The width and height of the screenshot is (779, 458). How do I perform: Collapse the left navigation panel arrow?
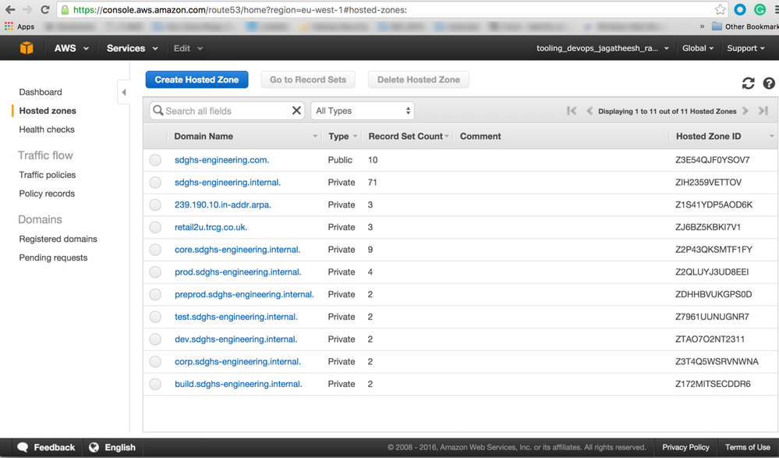[124, 92]
